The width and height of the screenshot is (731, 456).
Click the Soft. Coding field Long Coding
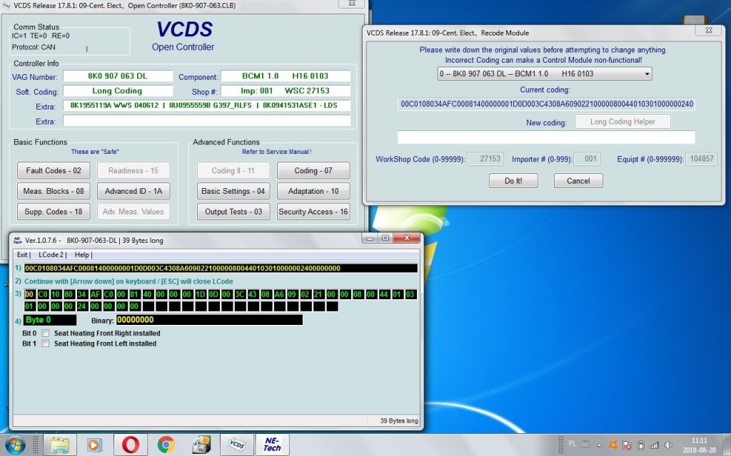pyautogui.click(x=118, y=90)
